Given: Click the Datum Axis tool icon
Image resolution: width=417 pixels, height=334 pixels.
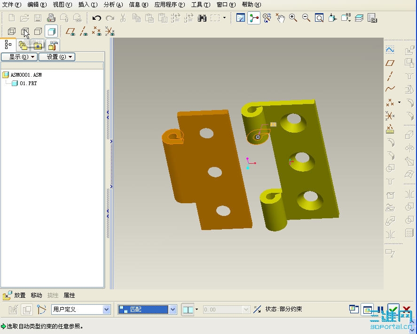Looking at the screenshot, I should [x=390, y=76].
